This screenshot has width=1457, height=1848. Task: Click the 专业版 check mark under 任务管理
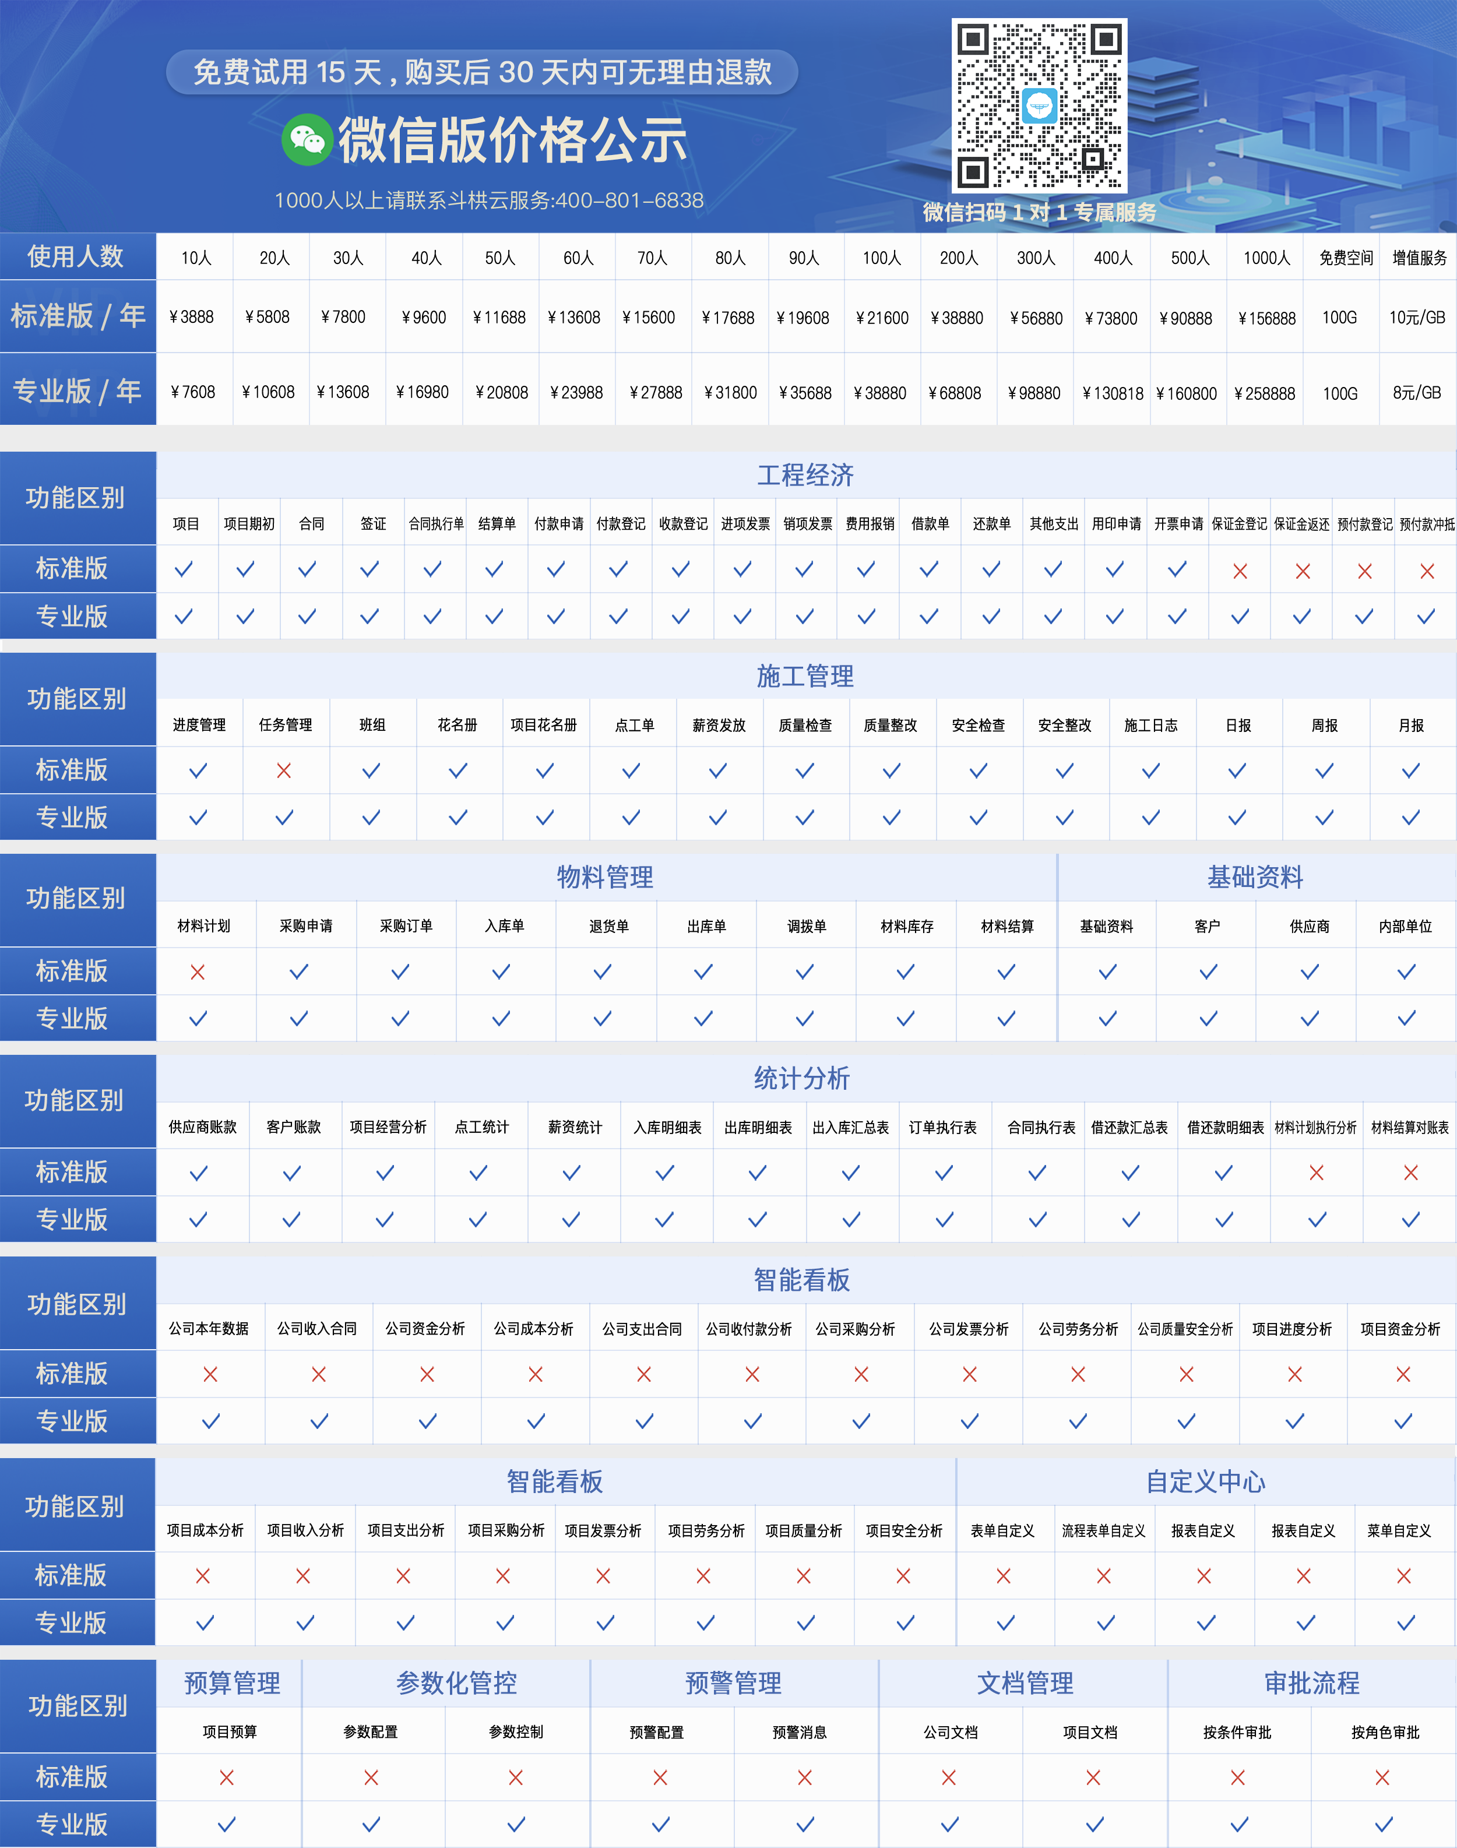[x=284, y=818]
